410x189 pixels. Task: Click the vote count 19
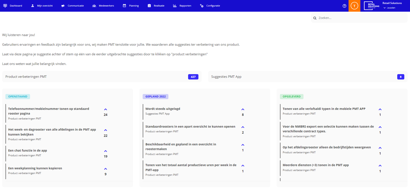pyautogui.click(x=106, y=156)
